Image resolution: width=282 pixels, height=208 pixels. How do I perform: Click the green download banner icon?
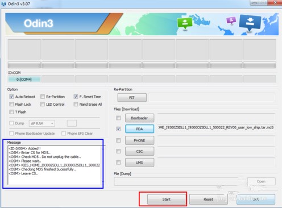coord(184,23)
